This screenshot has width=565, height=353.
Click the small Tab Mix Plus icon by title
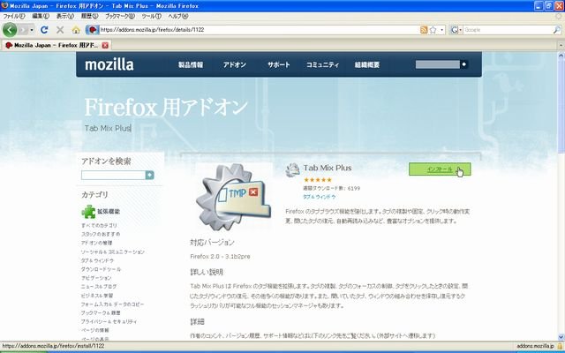292,169
